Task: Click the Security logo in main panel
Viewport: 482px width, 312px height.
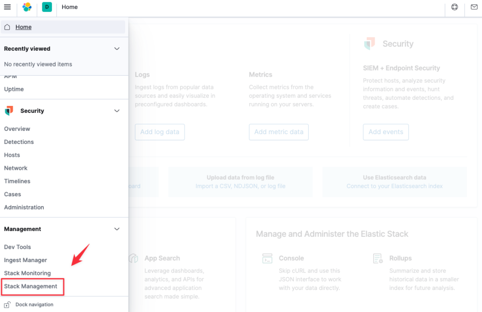Action: point(370,43)
